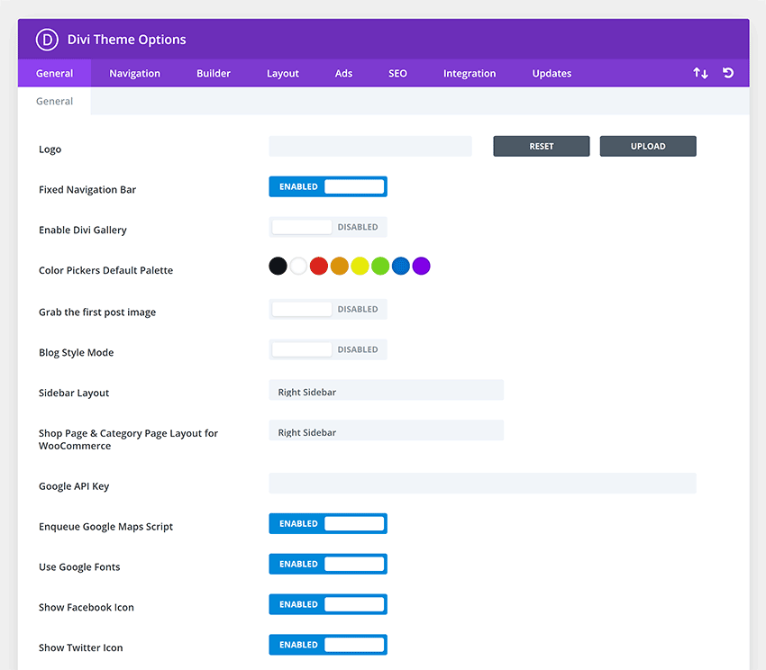Click the Google API Key label
Image resolution: width=766 pixels, height=670 pixels.
click(x=74, y=486)
